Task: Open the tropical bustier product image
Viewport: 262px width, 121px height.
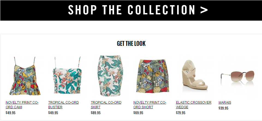Action: pyautogui.click(x=67, y=75)
